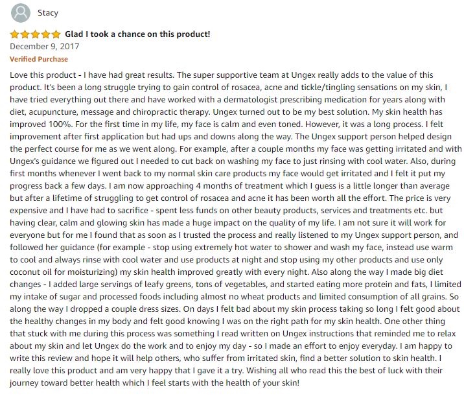This screenshot has width=464, height=396.
Task: Click the fifth gold rating star
Action: coord(56,34)
